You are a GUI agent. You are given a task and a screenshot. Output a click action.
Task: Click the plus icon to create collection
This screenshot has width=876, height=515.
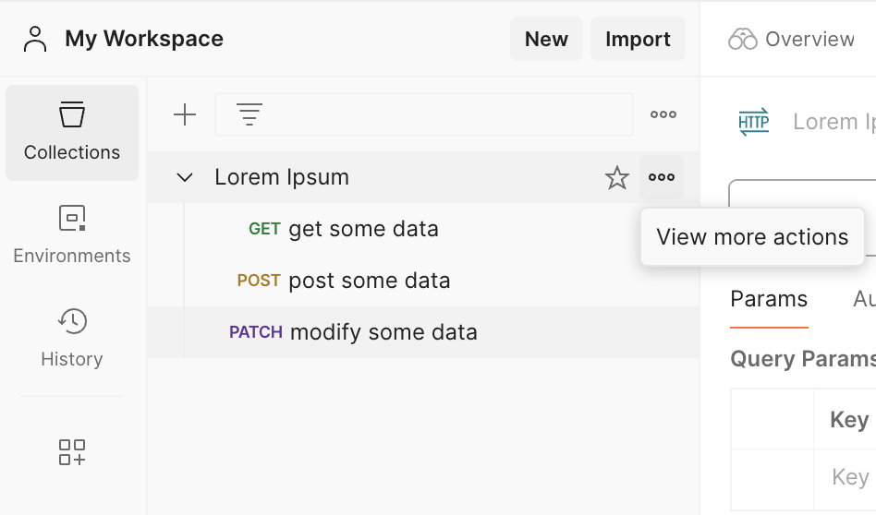point(185,114)
